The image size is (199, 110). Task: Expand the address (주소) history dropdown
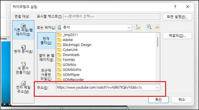click(157, 88)
